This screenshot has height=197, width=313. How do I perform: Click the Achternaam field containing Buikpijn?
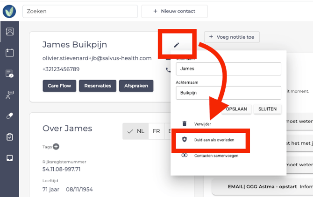point(228,93)
